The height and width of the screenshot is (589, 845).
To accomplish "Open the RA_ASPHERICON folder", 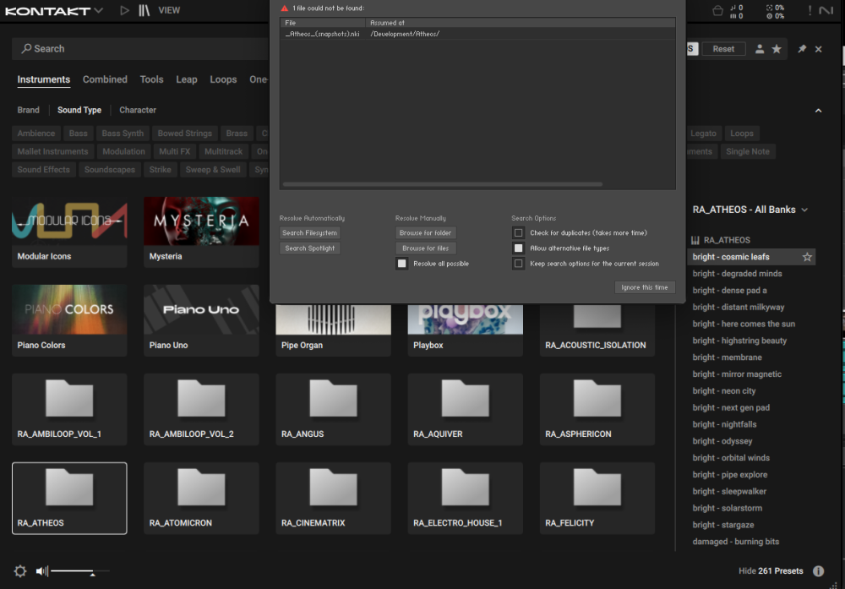I will coord(597,410).
